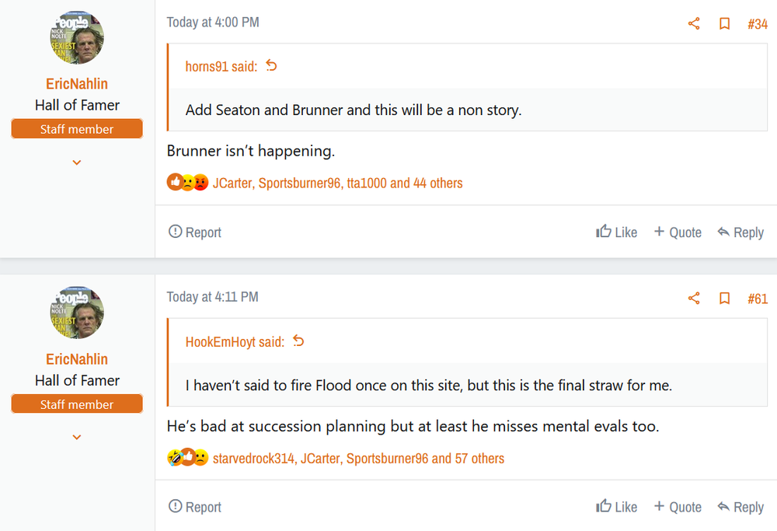The width and height of the screenshot is (777, 531).
Task: Open post number #34 permalink
Action: click(x=758, y=24)
